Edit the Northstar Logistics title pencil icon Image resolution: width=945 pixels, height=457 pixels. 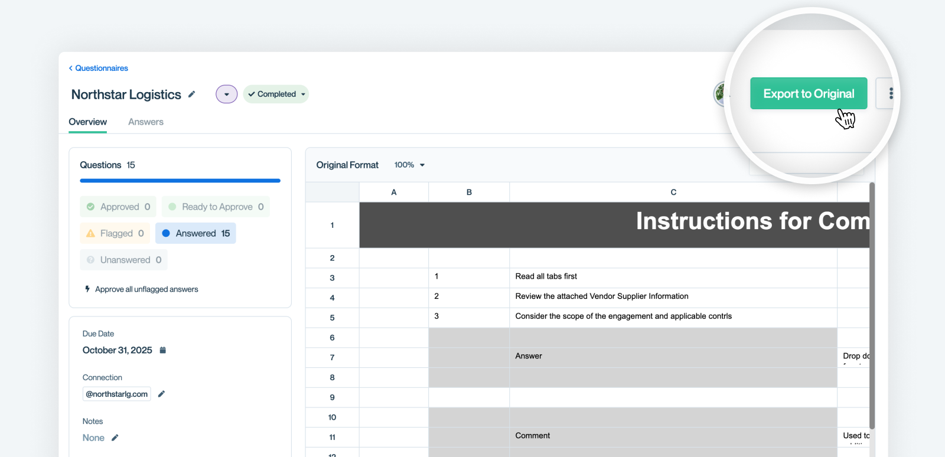coord(191,94)
